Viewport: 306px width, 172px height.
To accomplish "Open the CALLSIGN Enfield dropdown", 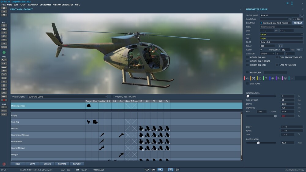I will (x=267, y=54).
